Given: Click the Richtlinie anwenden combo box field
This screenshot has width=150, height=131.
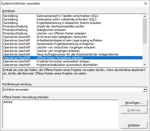Looking at the screenshot, I should (x=73, y=90).
